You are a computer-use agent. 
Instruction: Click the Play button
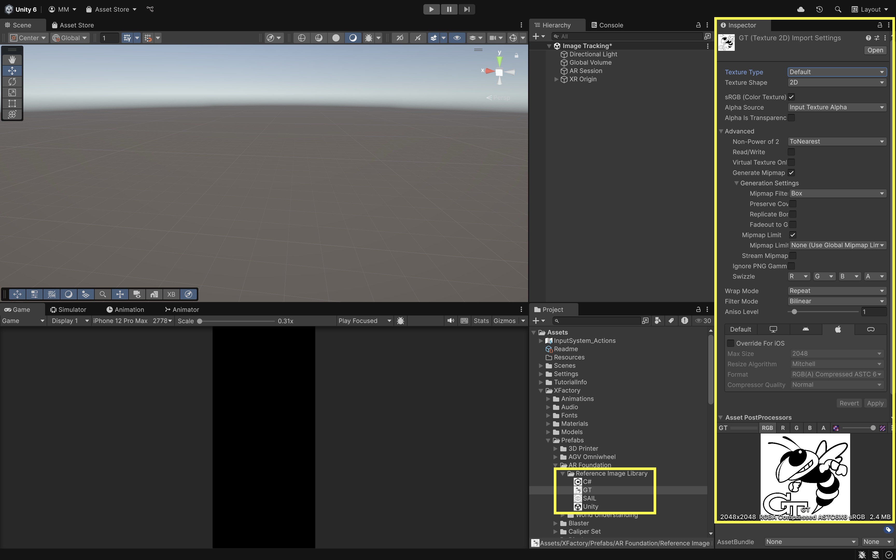click(x=431, y=9)
